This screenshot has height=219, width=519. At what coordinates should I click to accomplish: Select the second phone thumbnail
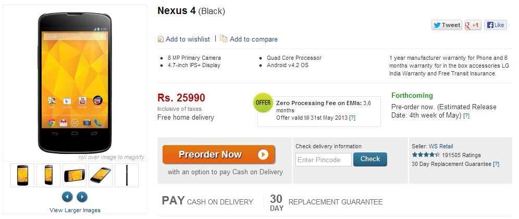48,175
